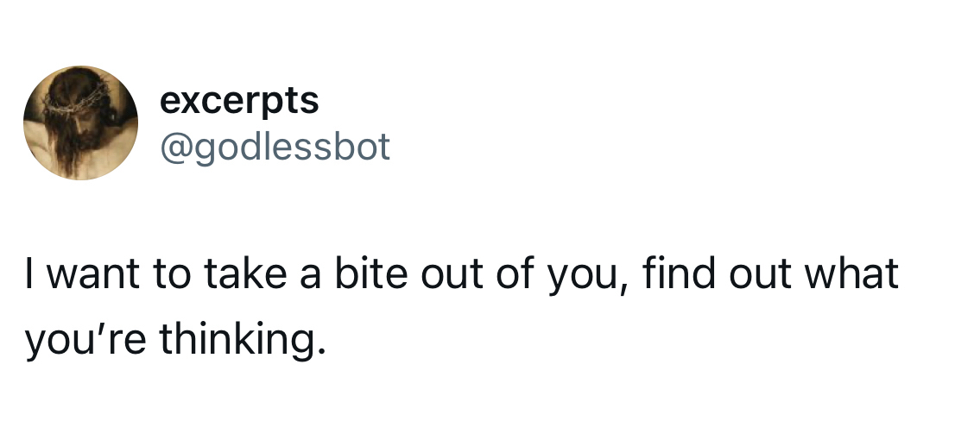This screenshot has height=421, width=955.
Task: Click the display name "excerpts"
Action: coord(239,101)
